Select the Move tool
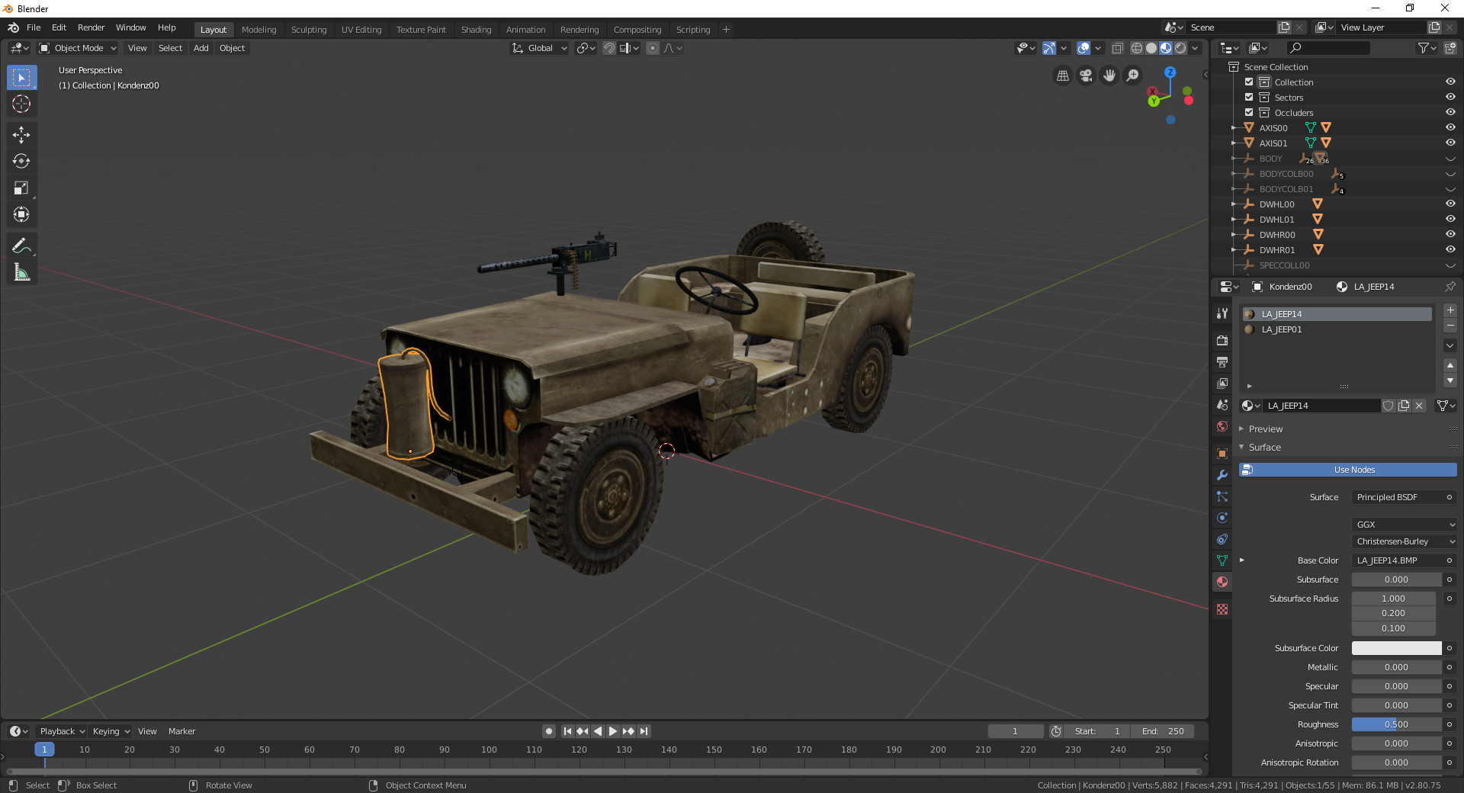 pyautogui.click(x=21, y=135)
